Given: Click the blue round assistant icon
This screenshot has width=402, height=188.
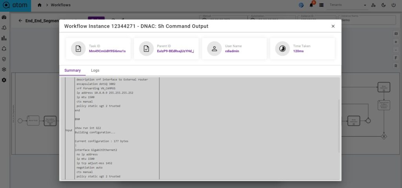Looking at the screenshot, I should click(301, 5).
